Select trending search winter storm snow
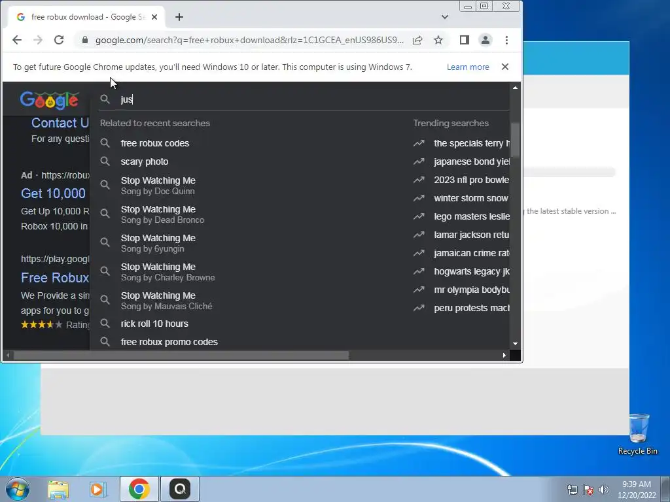The image size is (670, 502). coord(471,199)
